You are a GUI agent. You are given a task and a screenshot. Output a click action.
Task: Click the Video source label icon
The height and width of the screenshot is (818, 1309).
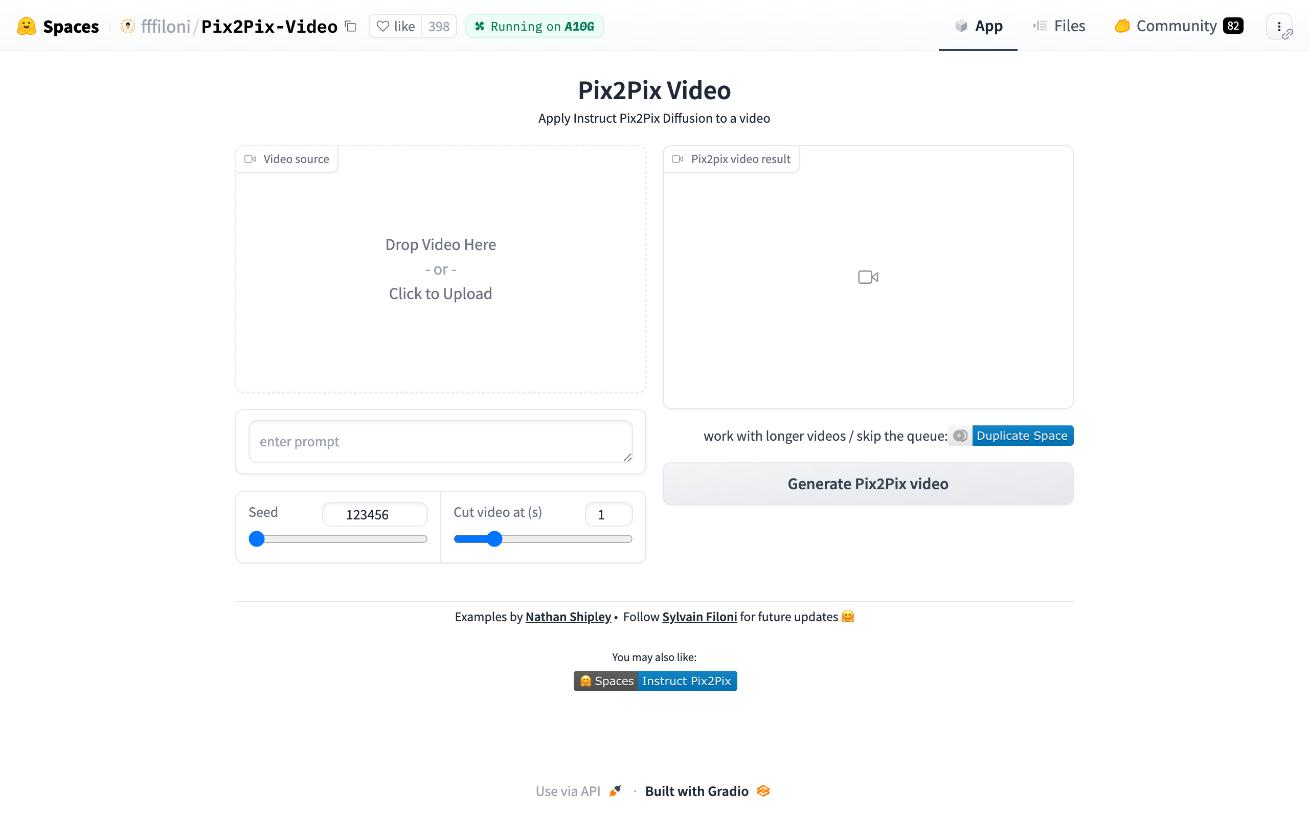[250, 159]
